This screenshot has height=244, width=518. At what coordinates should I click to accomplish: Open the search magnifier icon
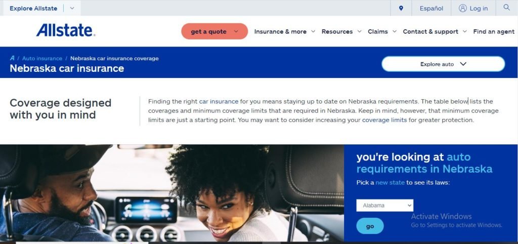pyautogui.click(x=506, y=8)
